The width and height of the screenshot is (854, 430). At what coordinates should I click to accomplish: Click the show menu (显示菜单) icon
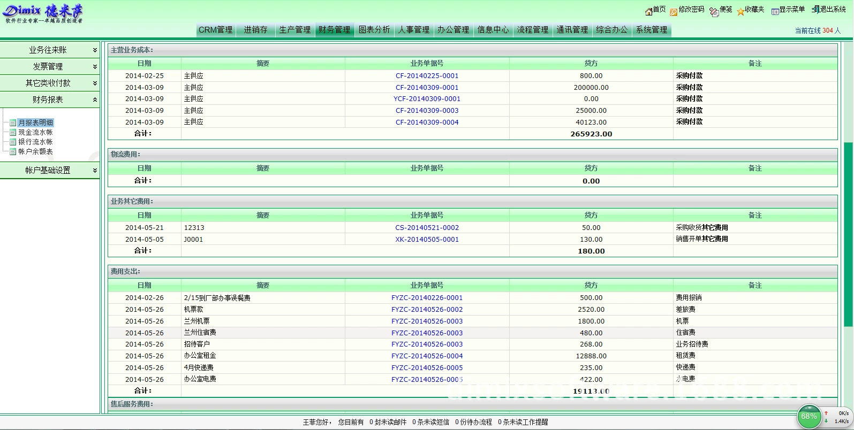point(775,11)
